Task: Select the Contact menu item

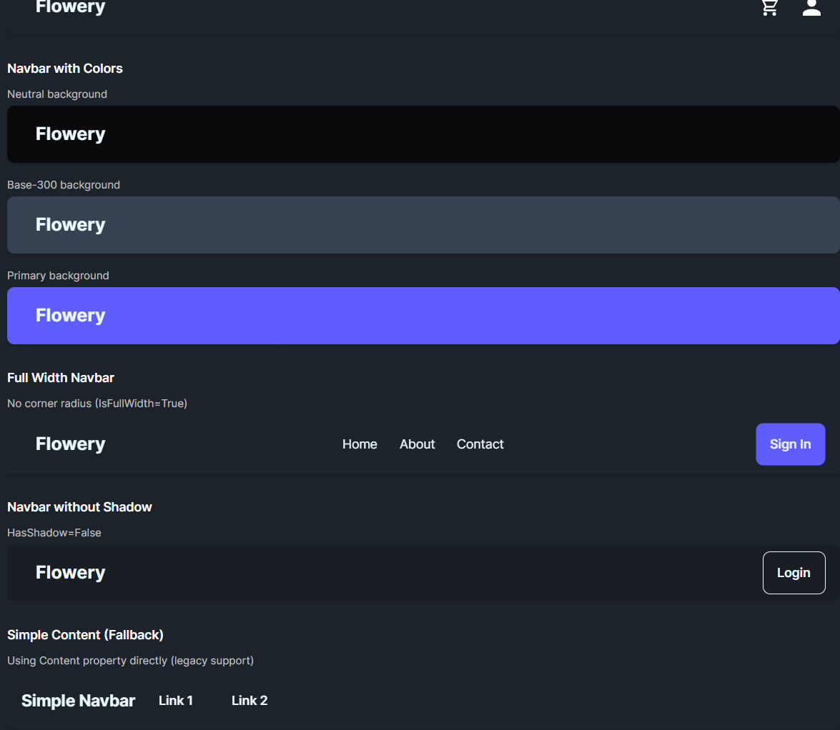Action: [480, 444]
